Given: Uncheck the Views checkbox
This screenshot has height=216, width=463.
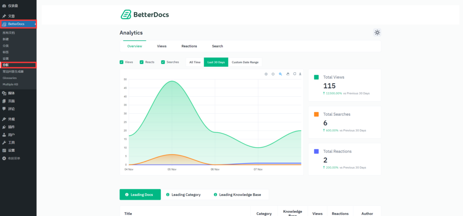Looking at the screenshot, I should click(121, 62).
